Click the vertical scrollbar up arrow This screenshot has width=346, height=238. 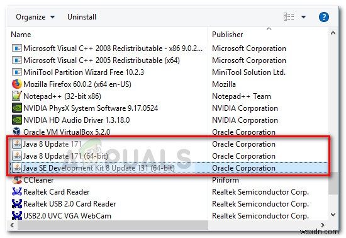tap(333, 33)
